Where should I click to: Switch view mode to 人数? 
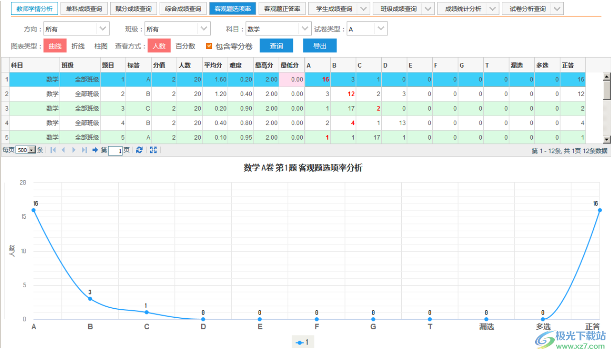pos(159,46)
